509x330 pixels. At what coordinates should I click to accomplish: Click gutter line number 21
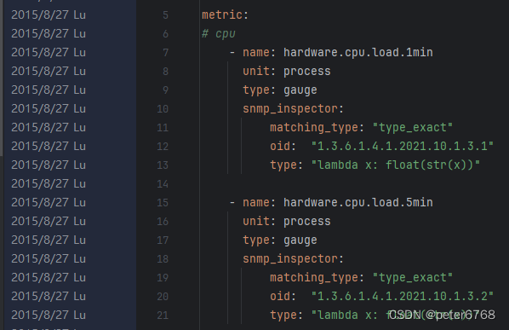pyautogui.click(x=163, y=316)
